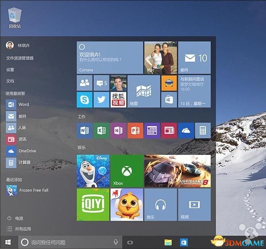The image size is (266, 249).
Task: Open the calendar tile 与新顾问面谈
Action: pyautogui.click(x=194, y=91)
